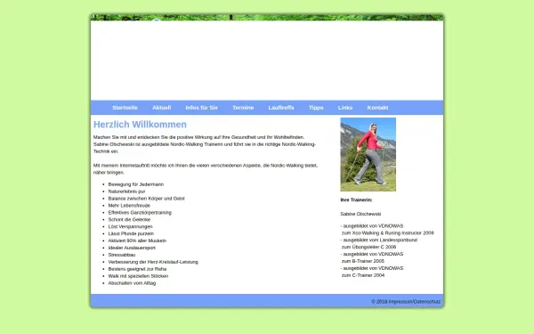
Task: Click paragraph starting 'Mit meinem Internetauftritt'
Action: pos(206,169)
